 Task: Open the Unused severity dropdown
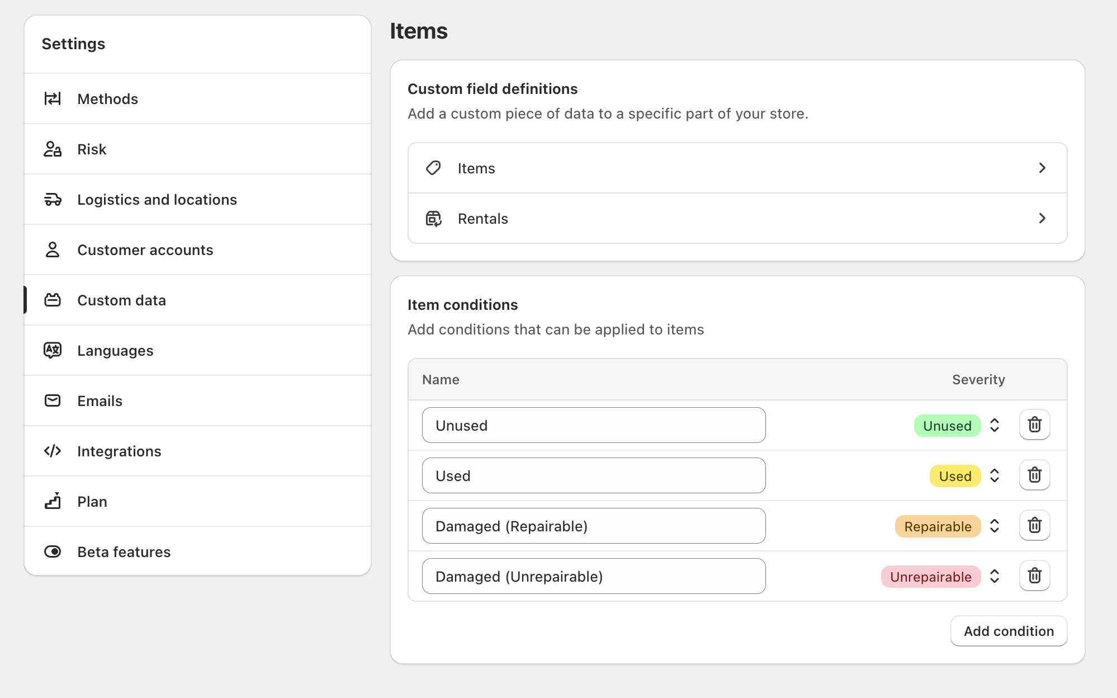995,426
